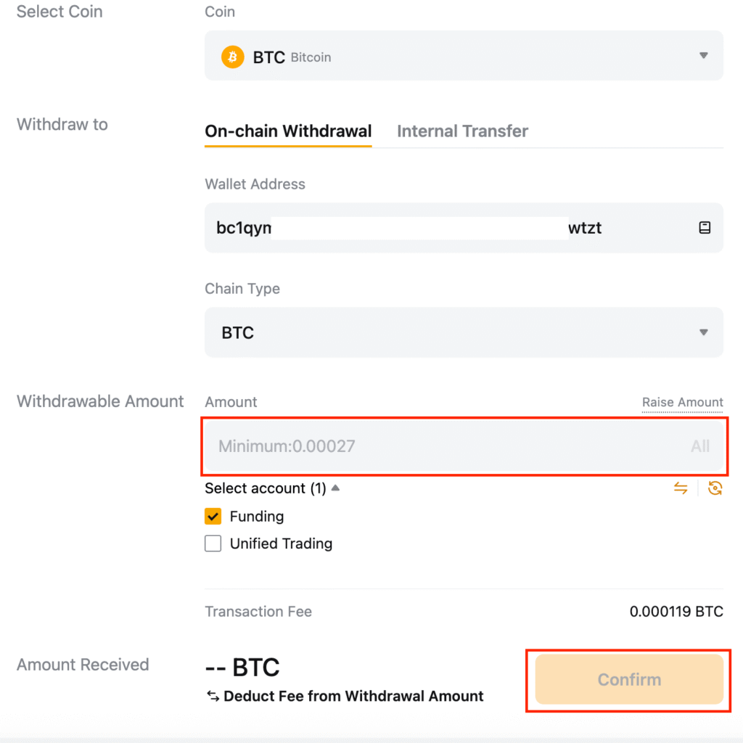Click the Deduct Fee from Withdrawal Amount text
Viewport: 743px width, 743px height.
point(353,696)
